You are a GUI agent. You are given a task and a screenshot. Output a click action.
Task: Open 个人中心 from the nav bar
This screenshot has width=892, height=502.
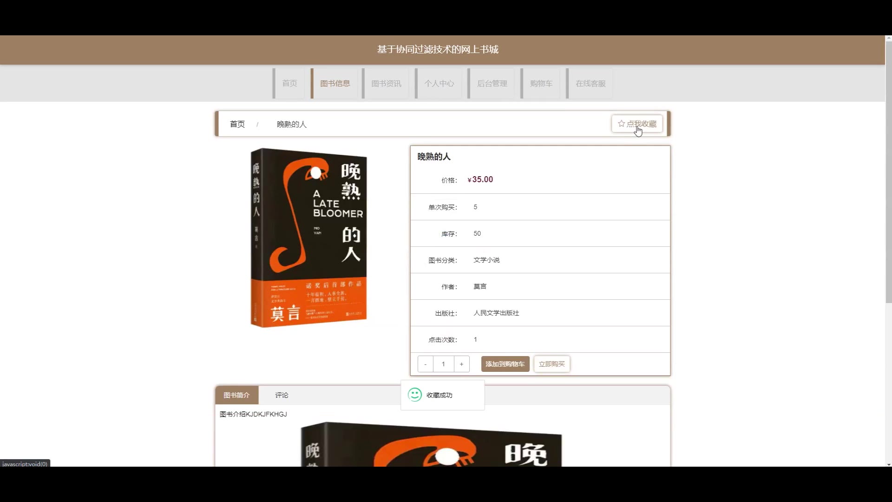coord(439,83)
